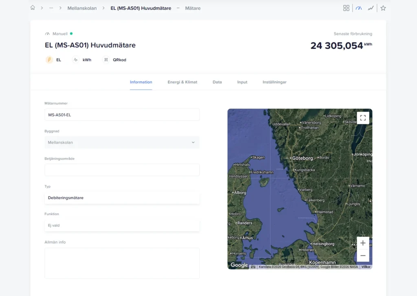Image resolution: width=417 pixels, height=296 pixels.
Task: Mark meter as favorite with star
Action: click(x=383, y=8)
